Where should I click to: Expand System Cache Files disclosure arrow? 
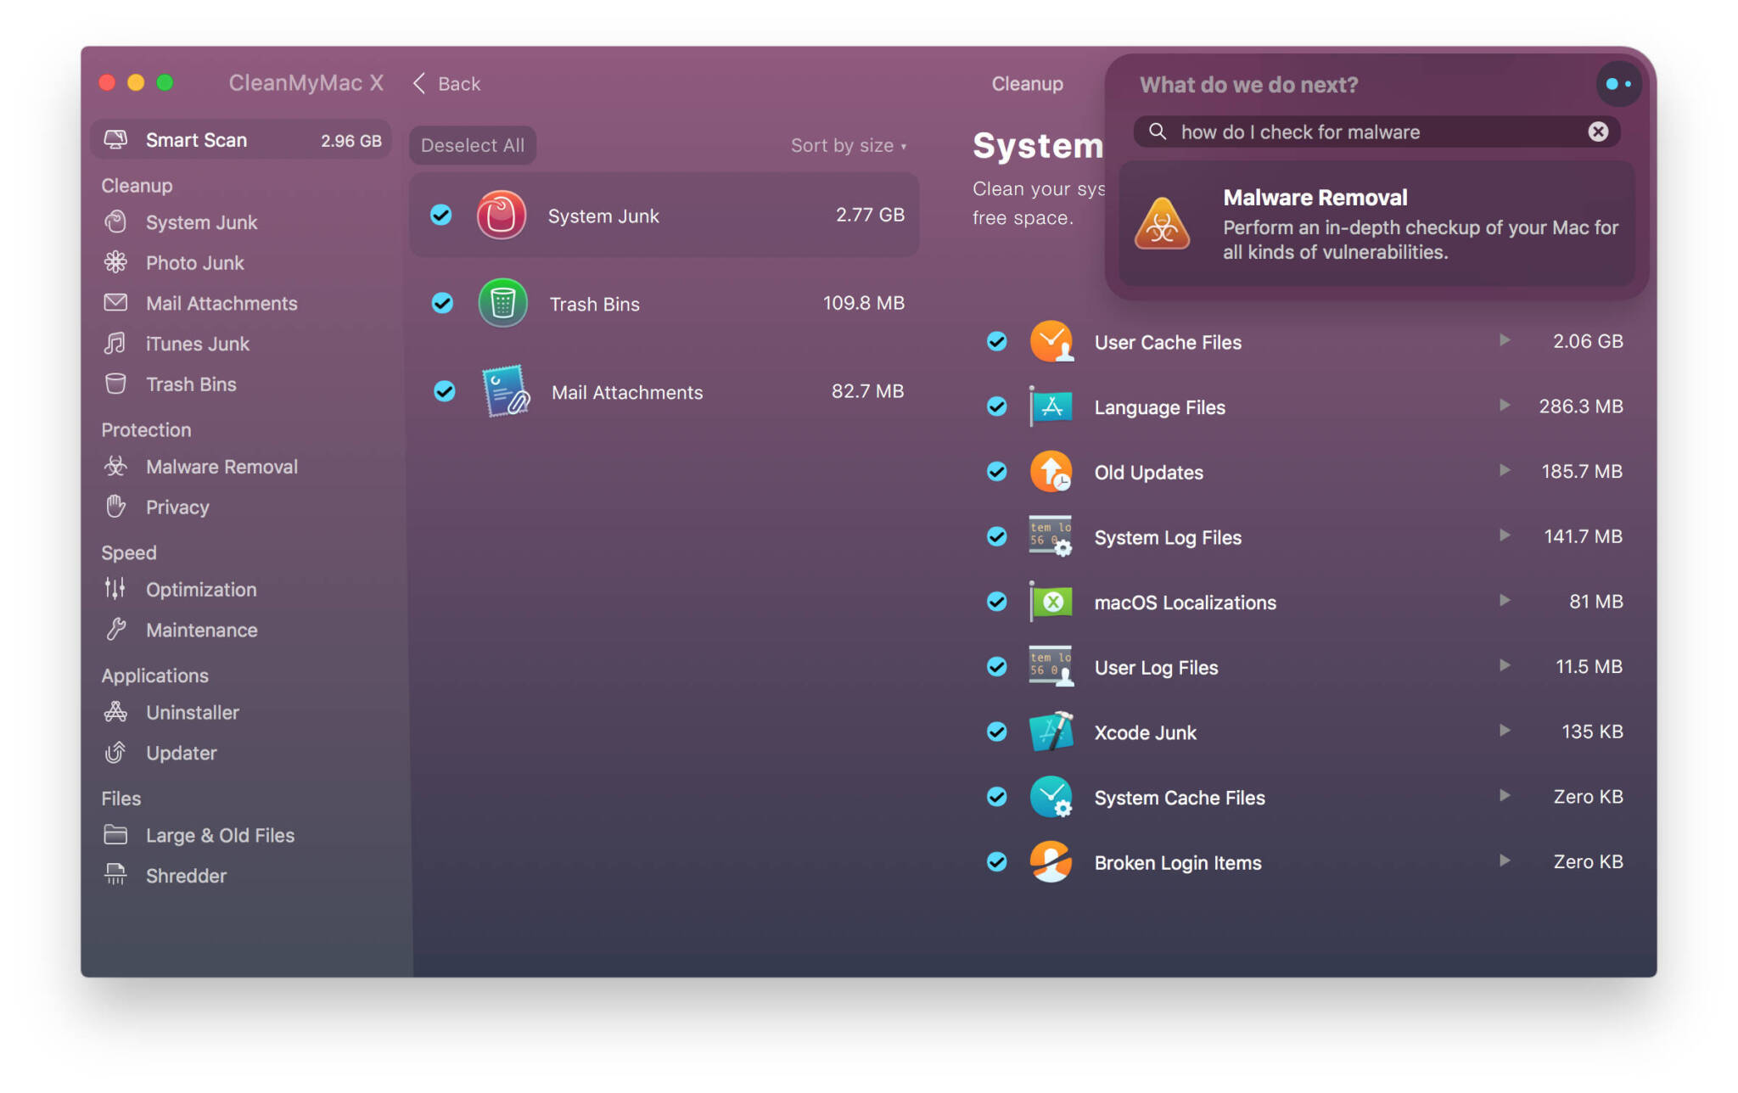[1505, 796]
